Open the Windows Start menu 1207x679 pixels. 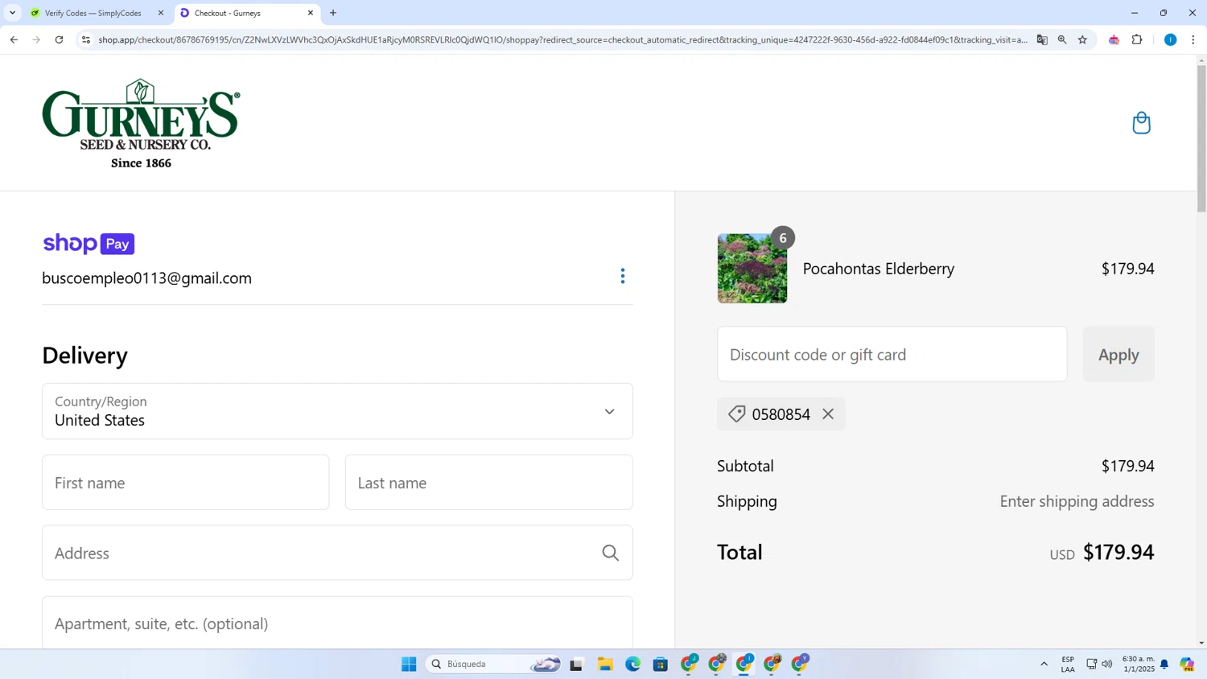pyautogui.click(x=409, y=664)
